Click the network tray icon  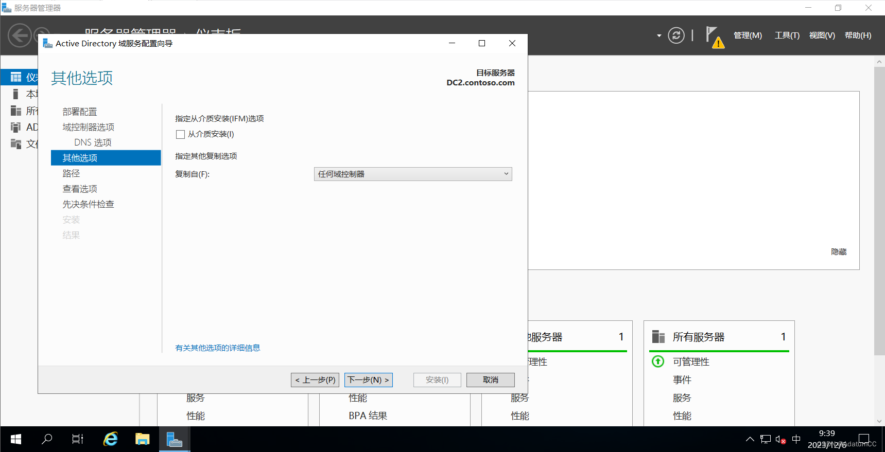[766, 439]
